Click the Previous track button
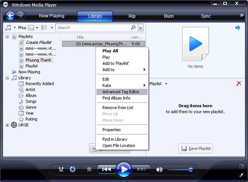The width and height of the screenshot is (248, 182). [x=107, y=169]
